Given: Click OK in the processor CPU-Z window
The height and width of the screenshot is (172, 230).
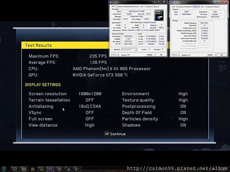Looking at the screenshot, I should pos(161,55).
